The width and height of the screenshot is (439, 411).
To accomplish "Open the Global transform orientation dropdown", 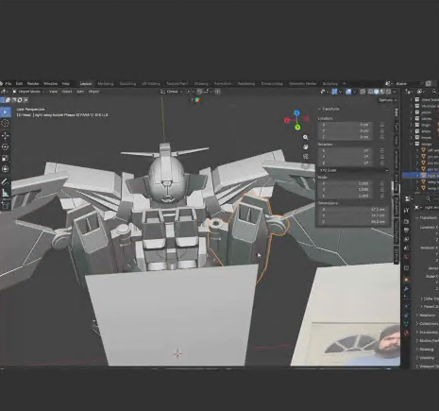I will point(172,92).
